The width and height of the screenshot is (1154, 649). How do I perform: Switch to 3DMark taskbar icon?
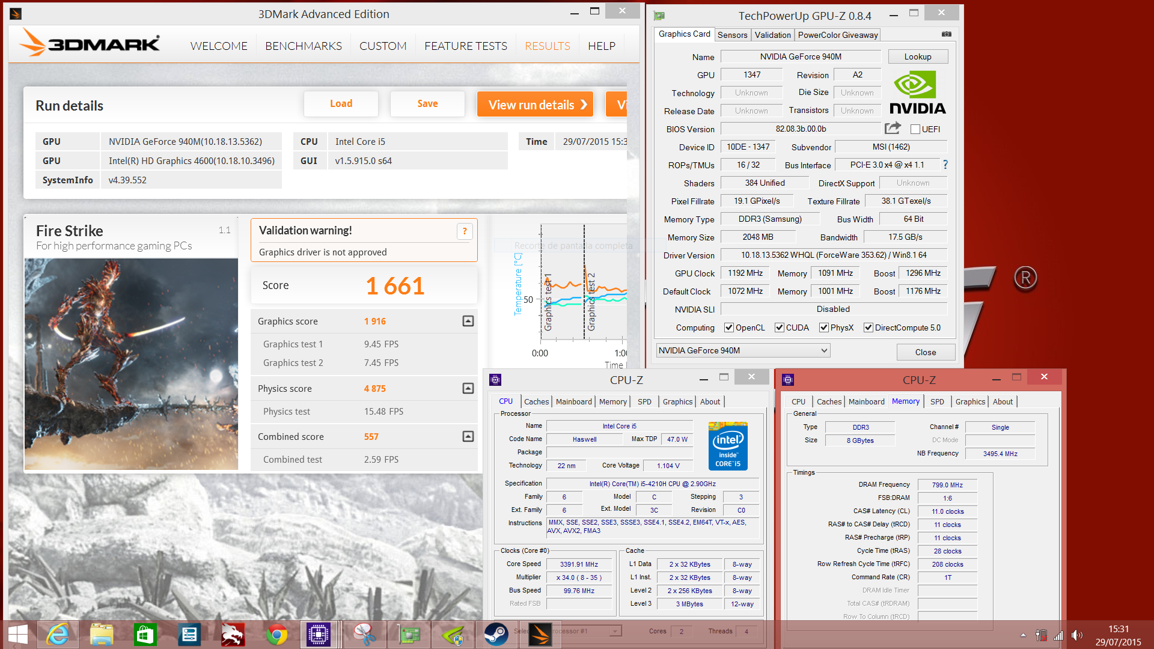[x=540, y=635]
